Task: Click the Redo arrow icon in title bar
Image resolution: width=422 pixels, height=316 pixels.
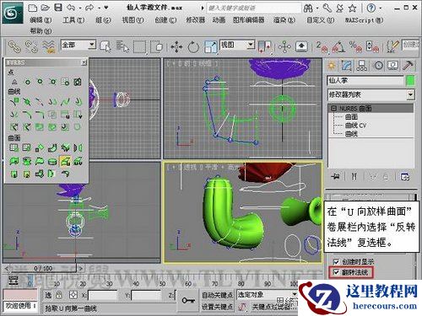Action: click(89, 8)
